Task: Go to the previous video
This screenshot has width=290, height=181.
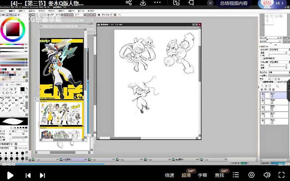Action: [28, 175]
